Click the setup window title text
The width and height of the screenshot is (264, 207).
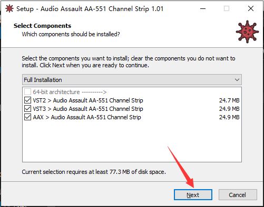click(x=90, y=9)
